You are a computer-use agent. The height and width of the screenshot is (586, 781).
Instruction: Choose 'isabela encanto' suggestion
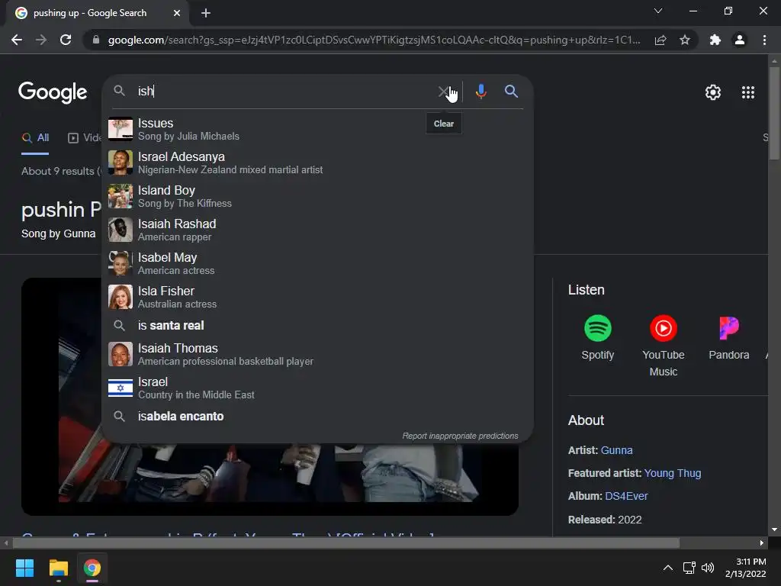tap(318, 416)
